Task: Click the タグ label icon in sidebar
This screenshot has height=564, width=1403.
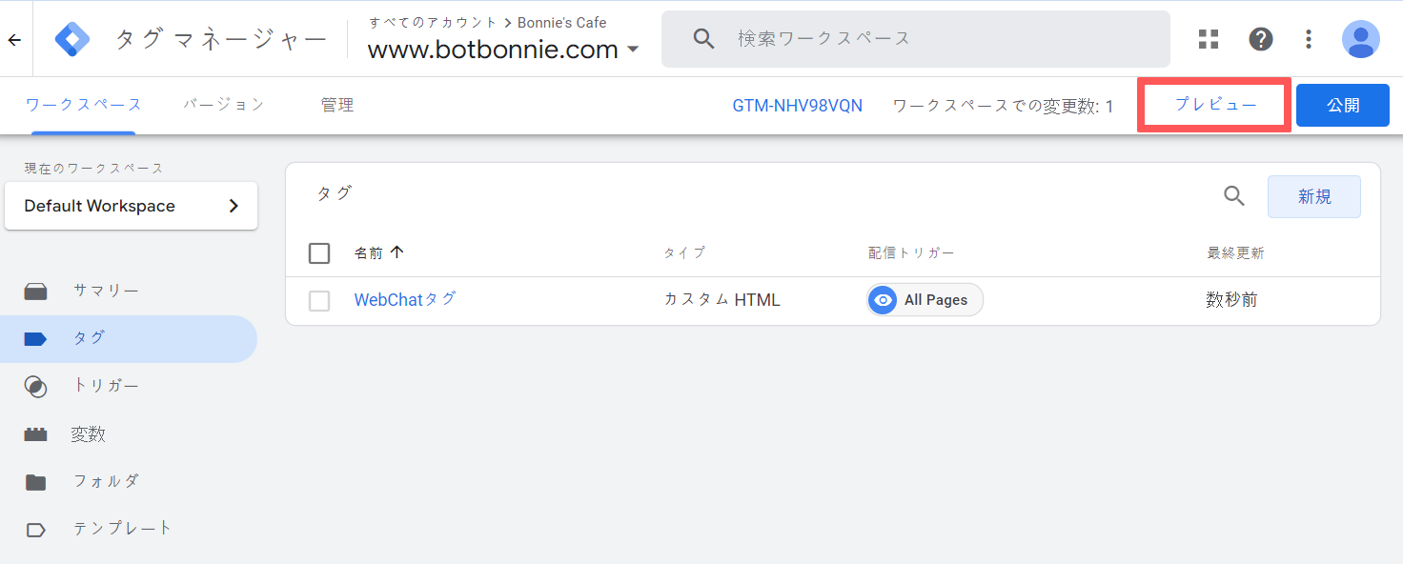Action: click(x=36, y=339)
